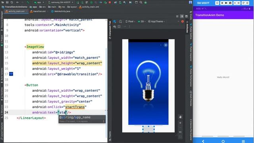Open the samsung SM-M307F device dropdown
The height and width of the screenshot is (143, 254).
[x=61, y=2]
